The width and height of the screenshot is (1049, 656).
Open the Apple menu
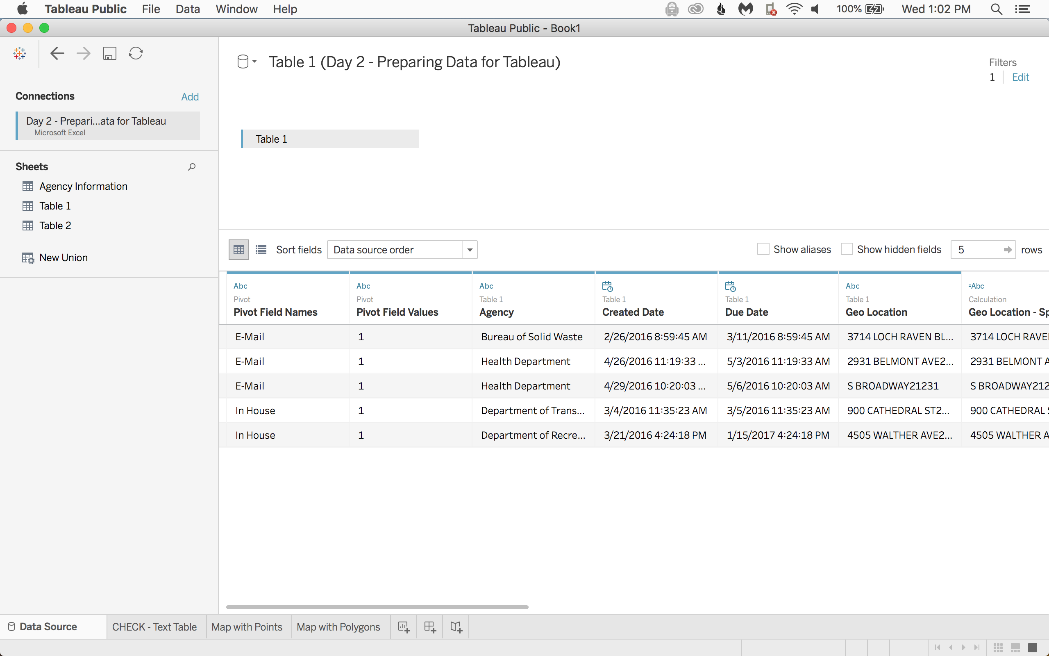[22, 9]
